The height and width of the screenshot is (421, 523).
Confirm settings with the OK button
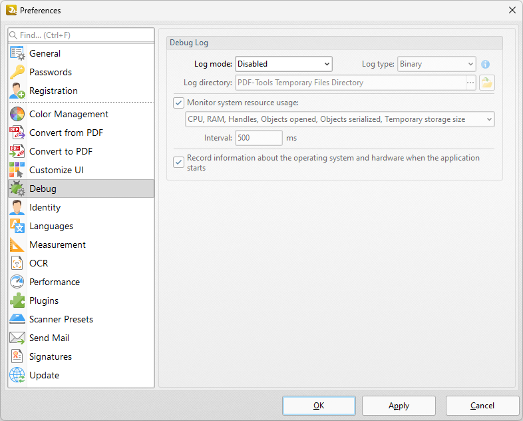coord(319,406)
